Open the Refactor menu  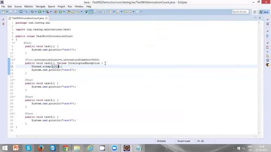[29, 7]
